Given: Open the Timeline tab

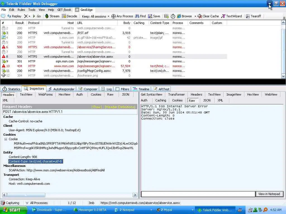Looking at the screenshot, I should click(141, 89).
